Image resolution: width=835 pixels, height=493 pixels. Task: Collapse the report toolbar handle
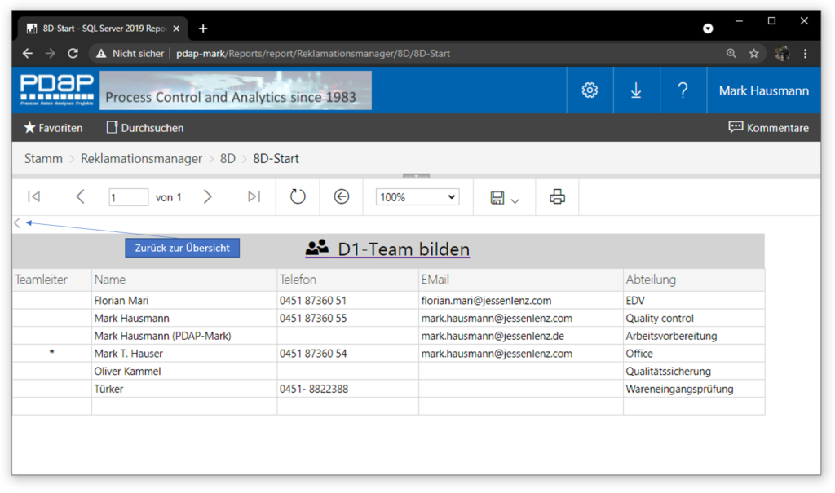[x=416, y=176]
